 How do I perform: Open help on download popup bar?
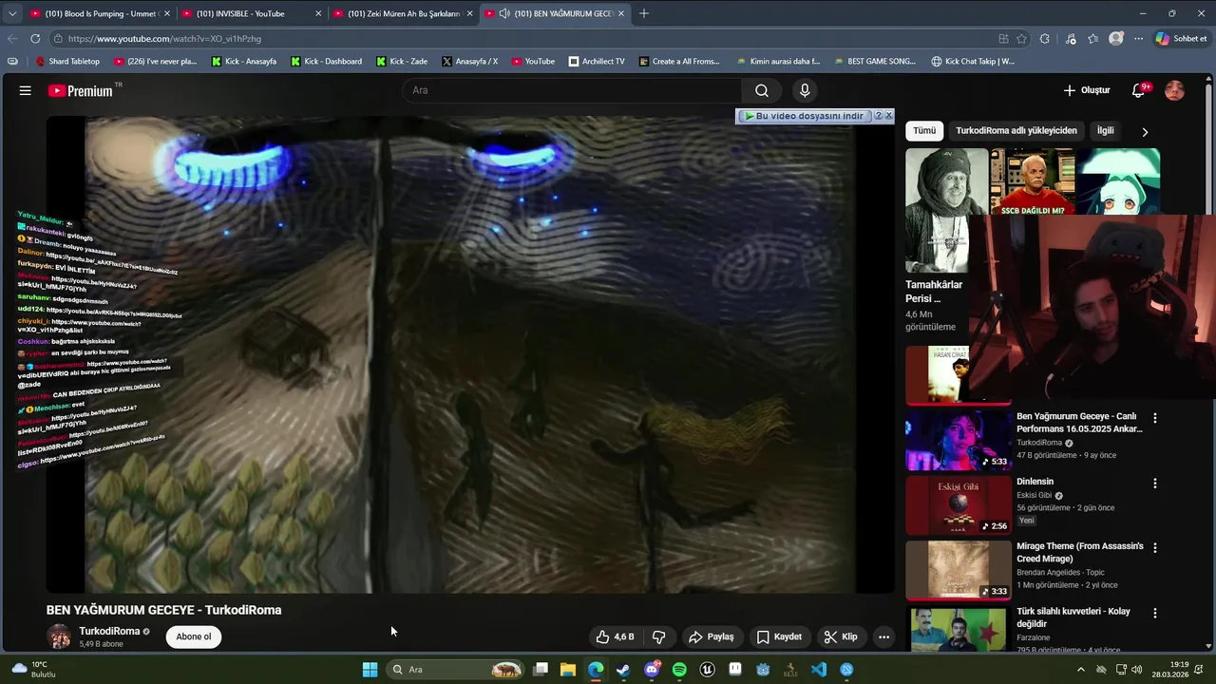tap(879, 116)
